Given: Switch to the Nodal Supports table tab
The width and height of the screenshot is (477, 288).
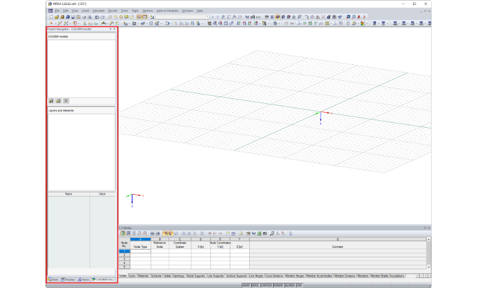Looking at the screenshot, I should tap(196, 276).
